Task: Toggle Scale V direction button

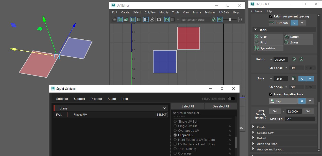Action: coord(310,79)
